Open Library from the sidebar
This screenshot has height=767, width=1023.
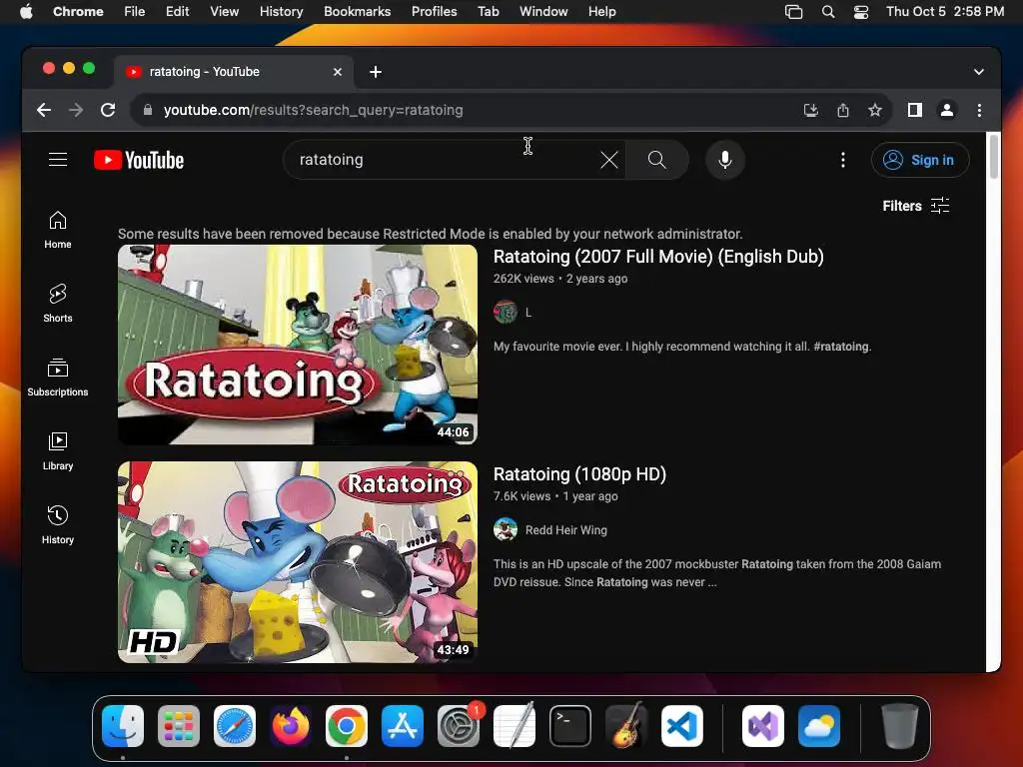(x=58, y=450)
